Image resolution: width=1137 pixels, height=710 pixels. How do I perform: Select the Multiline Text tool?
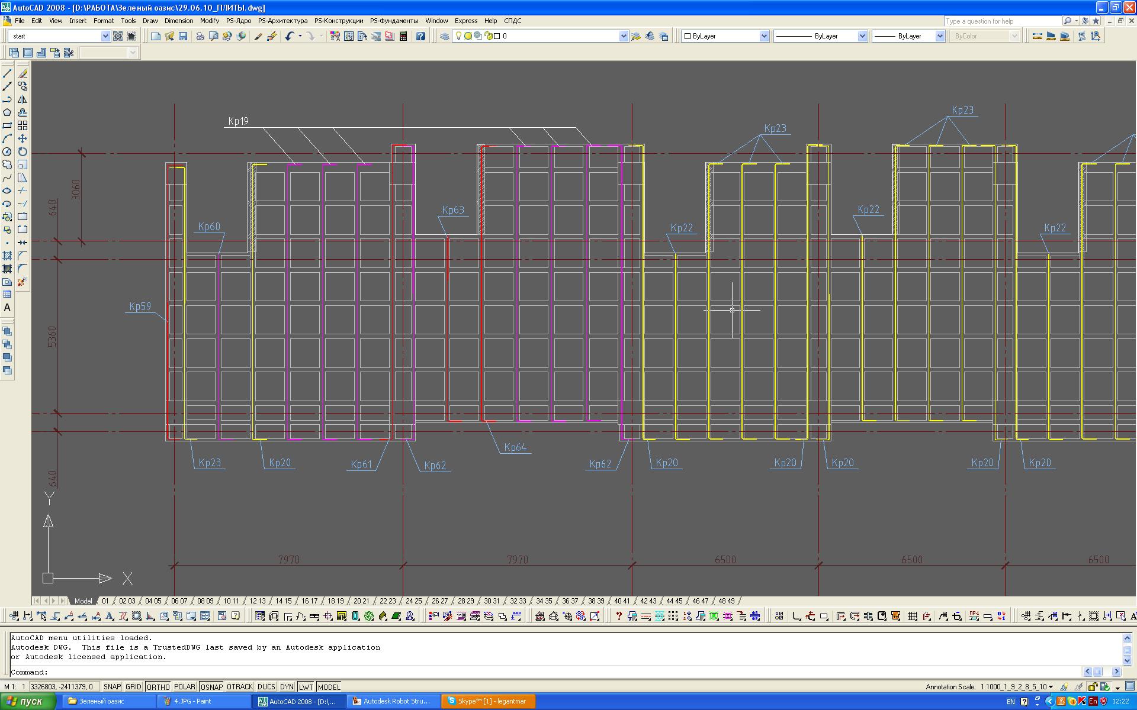pos(7,308)
